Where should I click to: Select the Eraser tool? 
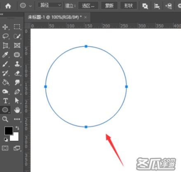(17, 73)
